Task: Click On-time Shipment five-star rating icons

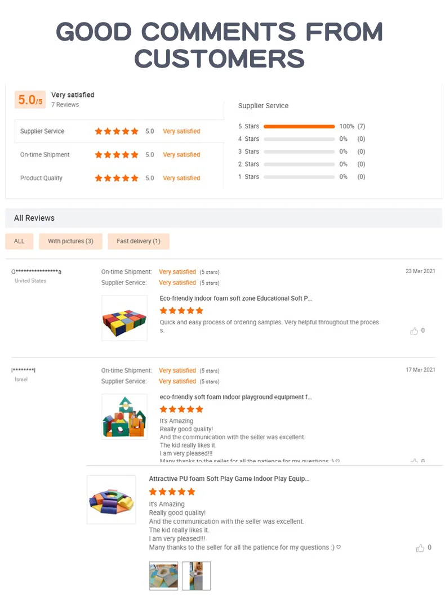Action: (117, 155)
